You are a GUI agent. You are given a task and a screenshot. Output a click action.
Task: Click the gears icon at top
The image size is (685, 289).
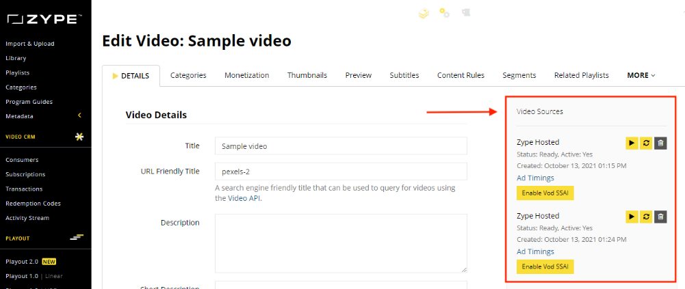(x=445, y=13)
